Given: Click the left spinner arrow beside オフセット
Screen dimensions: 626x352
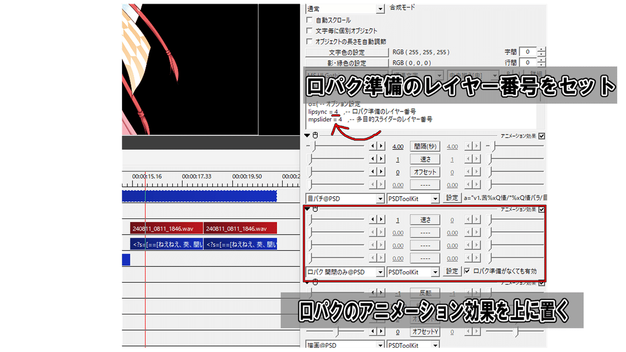Looking at the screenshot, I should pyautogui.click(x=372, y=171).
